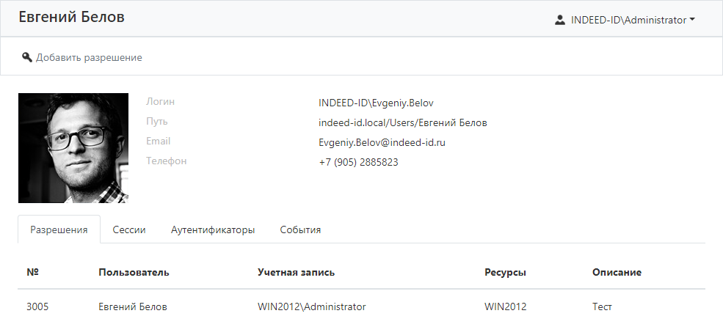The height and width of the screenshot is (327, 723).
Task: Expand the INDEED-ID\Administrator dropdown caret
Action: [692, 20]
